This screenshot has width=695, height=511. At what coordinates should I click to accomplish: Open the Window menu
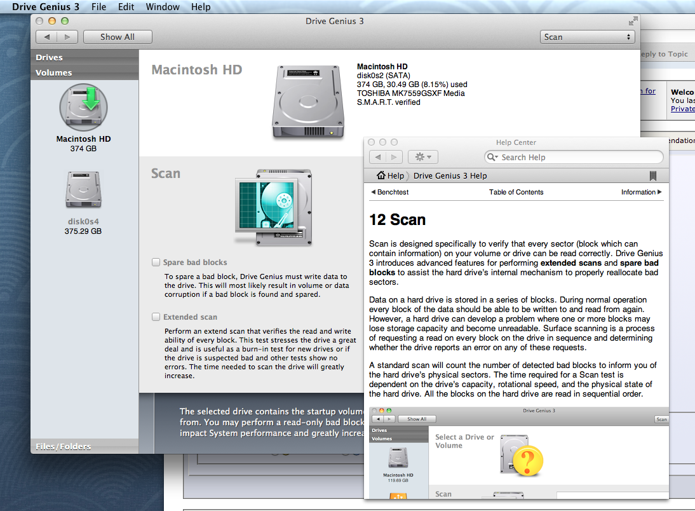(163, 6)
